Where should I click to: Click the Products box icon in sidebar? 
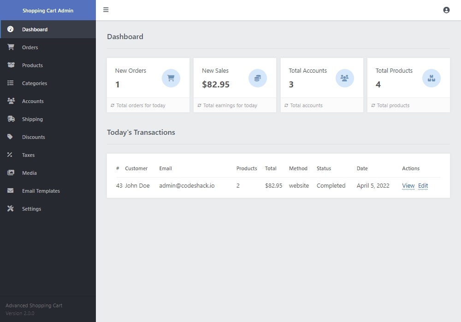[11, 65]
